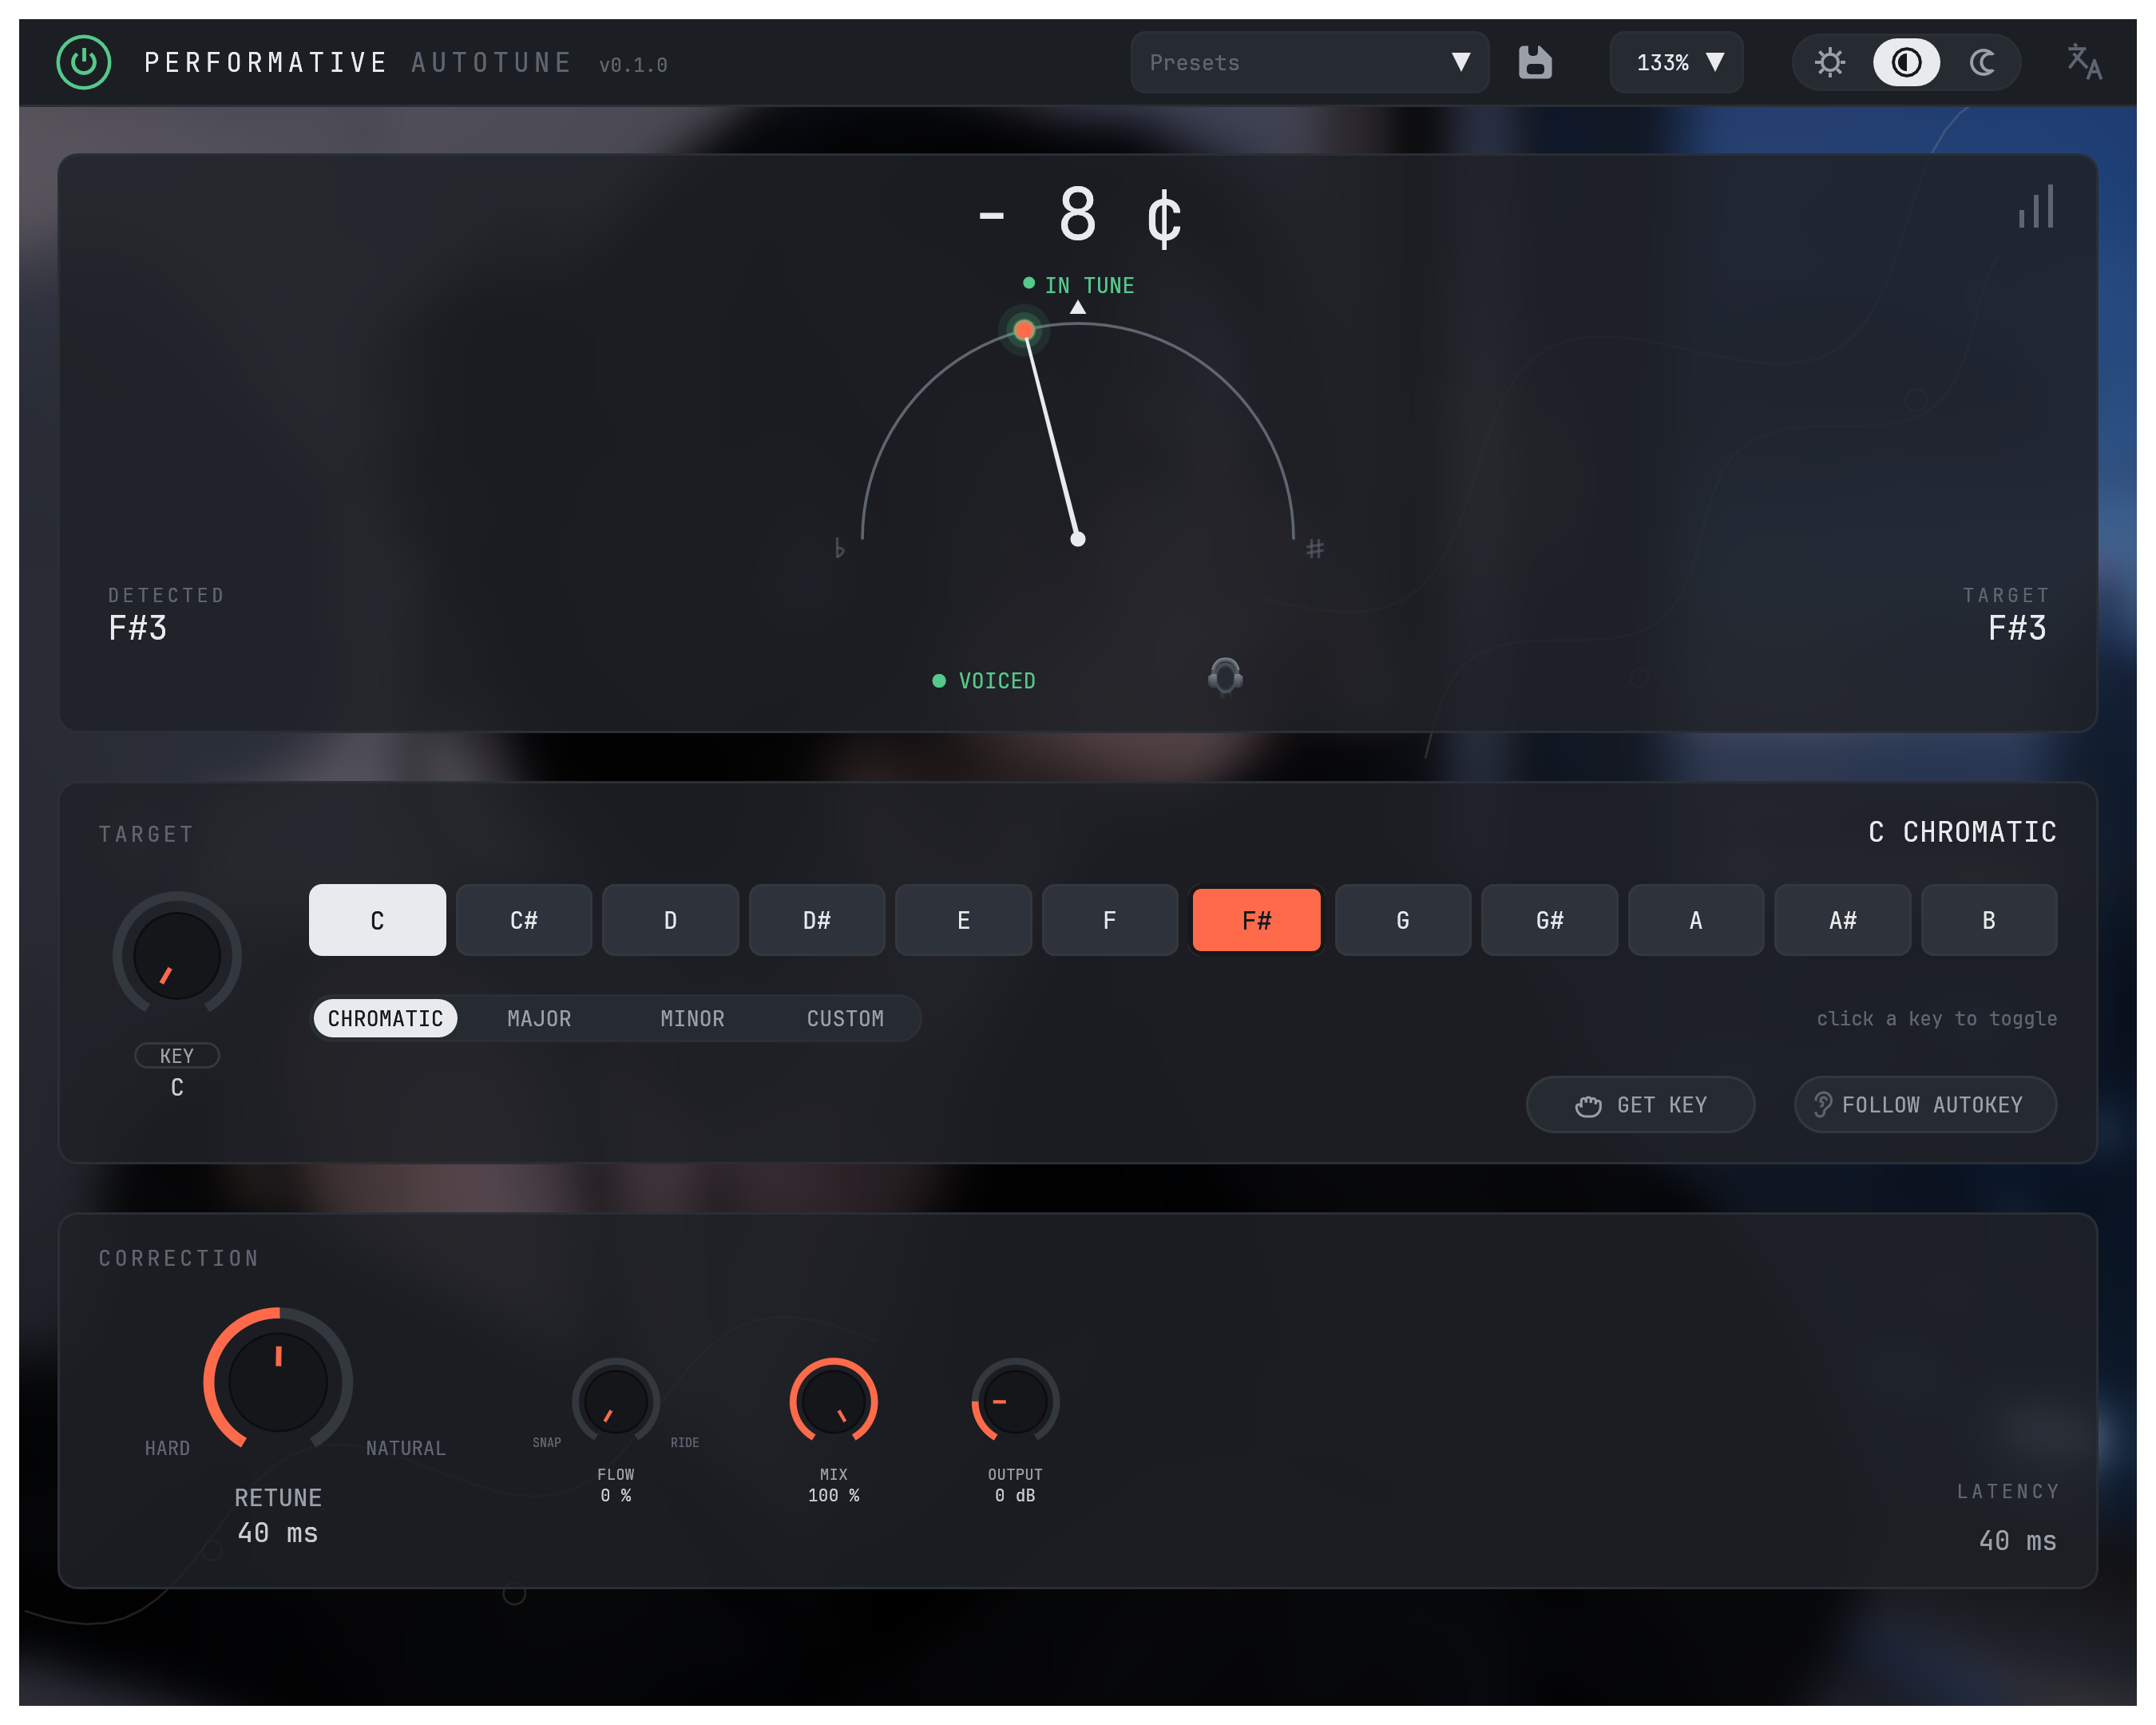
Task: Click the FLOW knob
Action: pyautogui.click(x=615, y=1401)
